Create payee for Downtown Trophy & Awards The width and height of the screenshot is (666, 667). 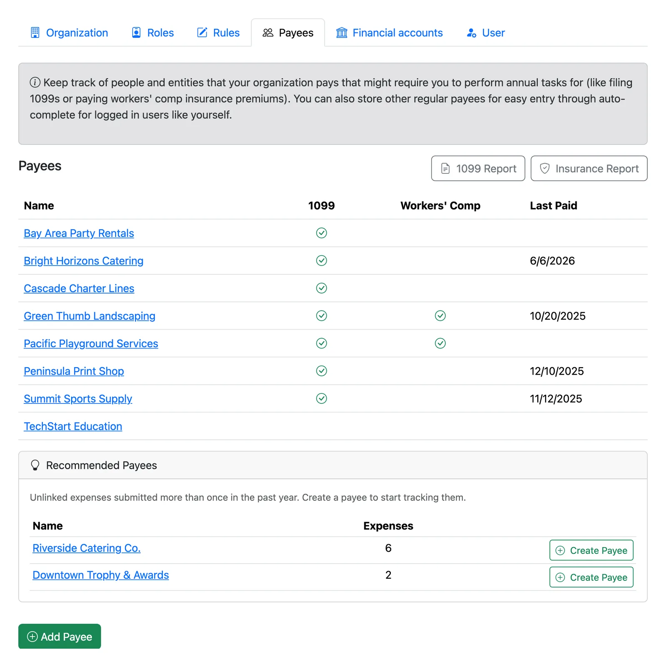click(x=591, y=577)
